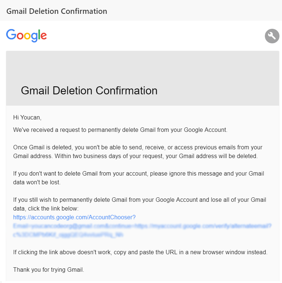Select the top subject line Gmail Deletion Confirmation

(57, 11)
